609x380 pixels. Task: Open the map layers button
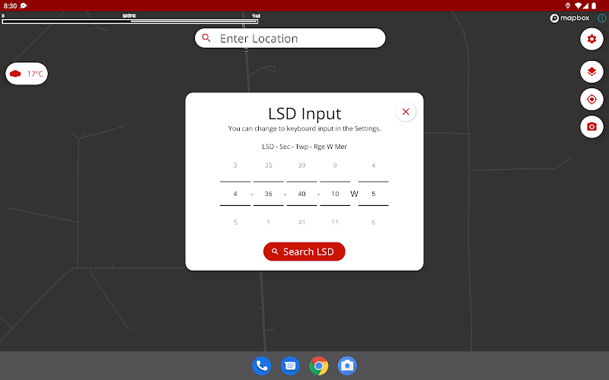pyautogui.click(x=591, y=71)
